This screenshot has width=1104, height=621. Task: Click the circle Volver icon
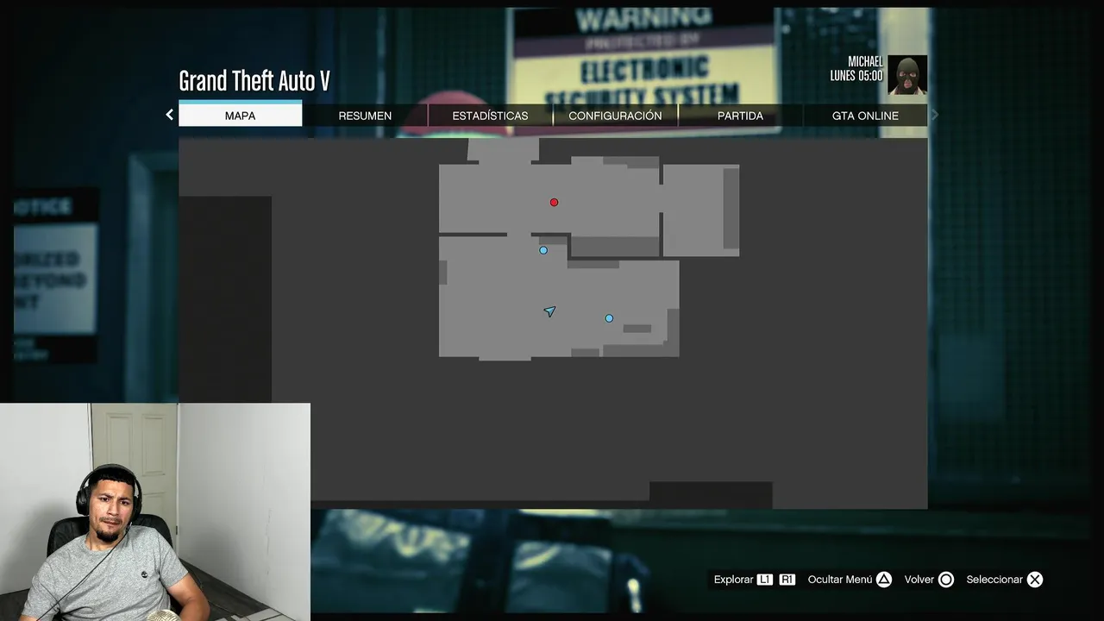pyautogui.click(x=946, y=580)
